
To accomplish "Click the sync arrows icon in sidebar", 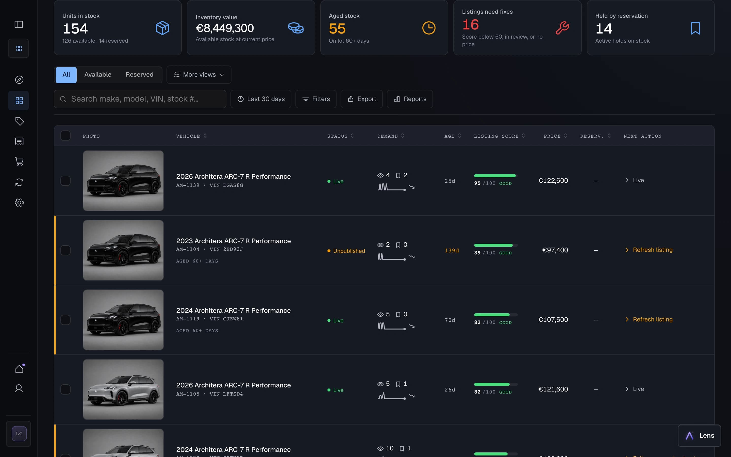I will (19, 182).
